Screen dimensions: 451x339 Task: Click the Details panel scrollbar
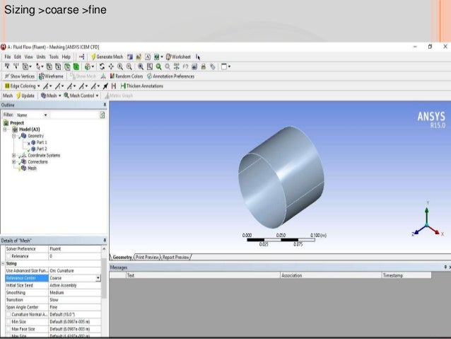pos(104,278)
